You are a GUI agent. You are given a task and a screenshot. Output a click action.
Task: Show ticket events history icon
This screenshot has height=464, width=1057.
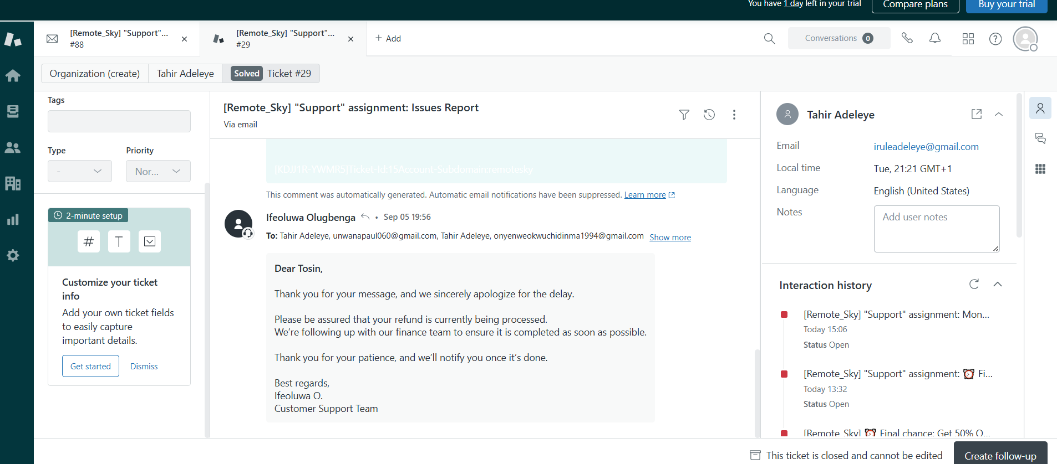point(709,115)
